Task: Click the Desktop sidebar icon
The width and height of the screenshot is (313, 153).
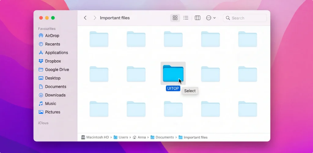Action: click(x=41, y=78)
